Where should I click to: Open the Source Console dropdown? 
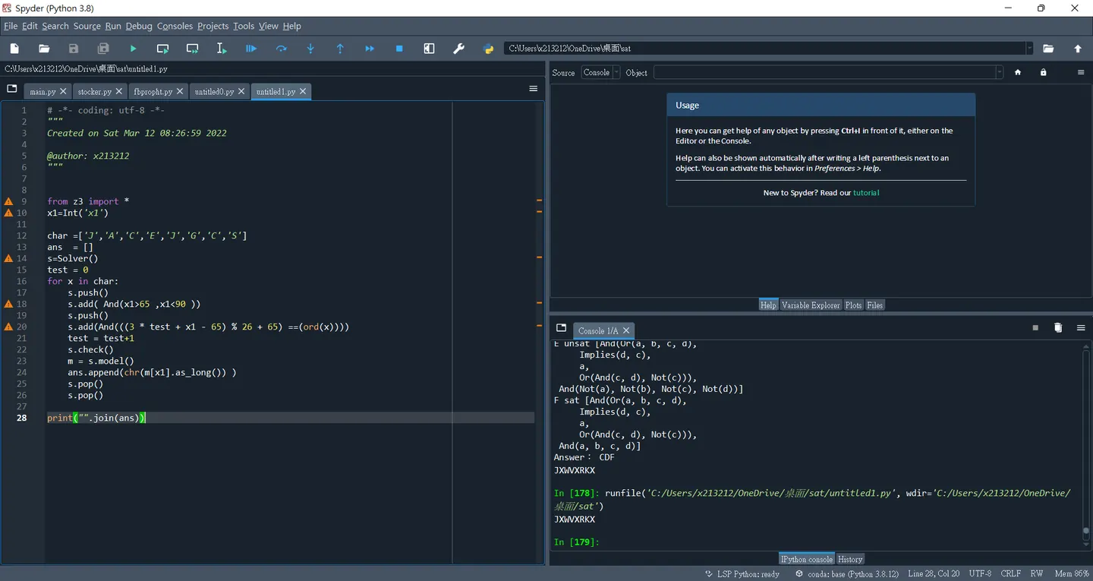click(601, 72)
